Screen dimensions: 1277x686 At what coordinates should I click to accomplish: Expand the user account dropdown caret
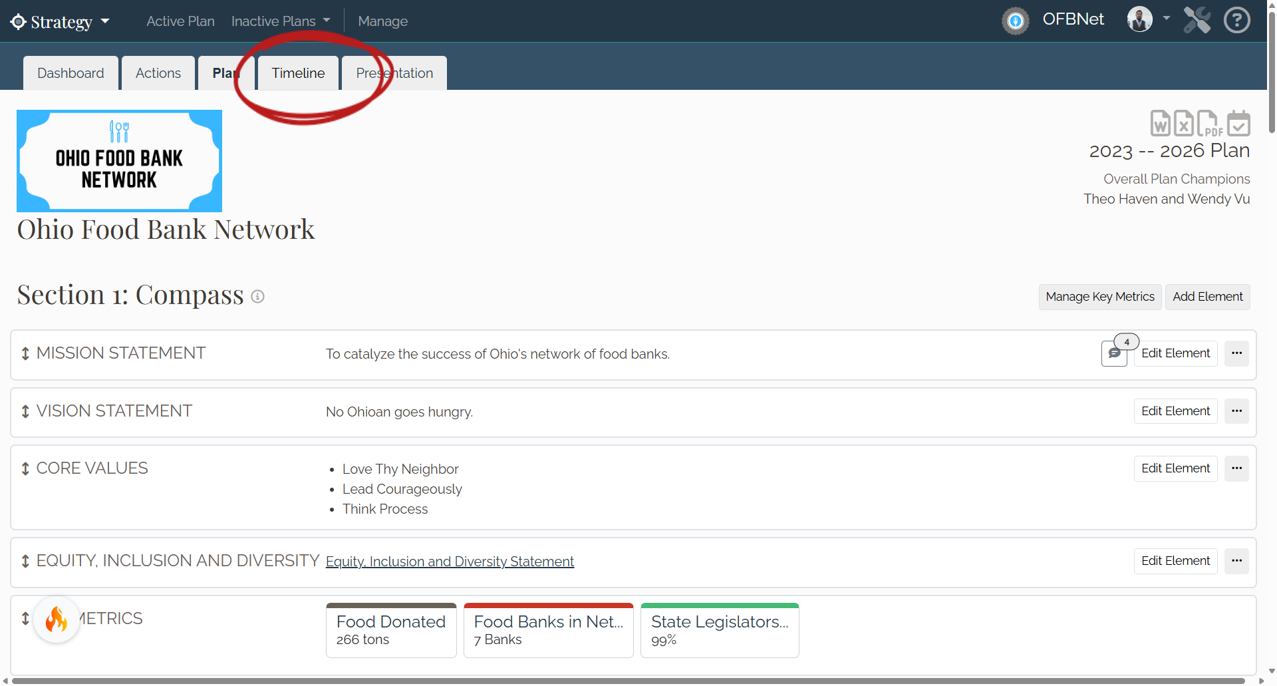click(x=1166, y=18)
